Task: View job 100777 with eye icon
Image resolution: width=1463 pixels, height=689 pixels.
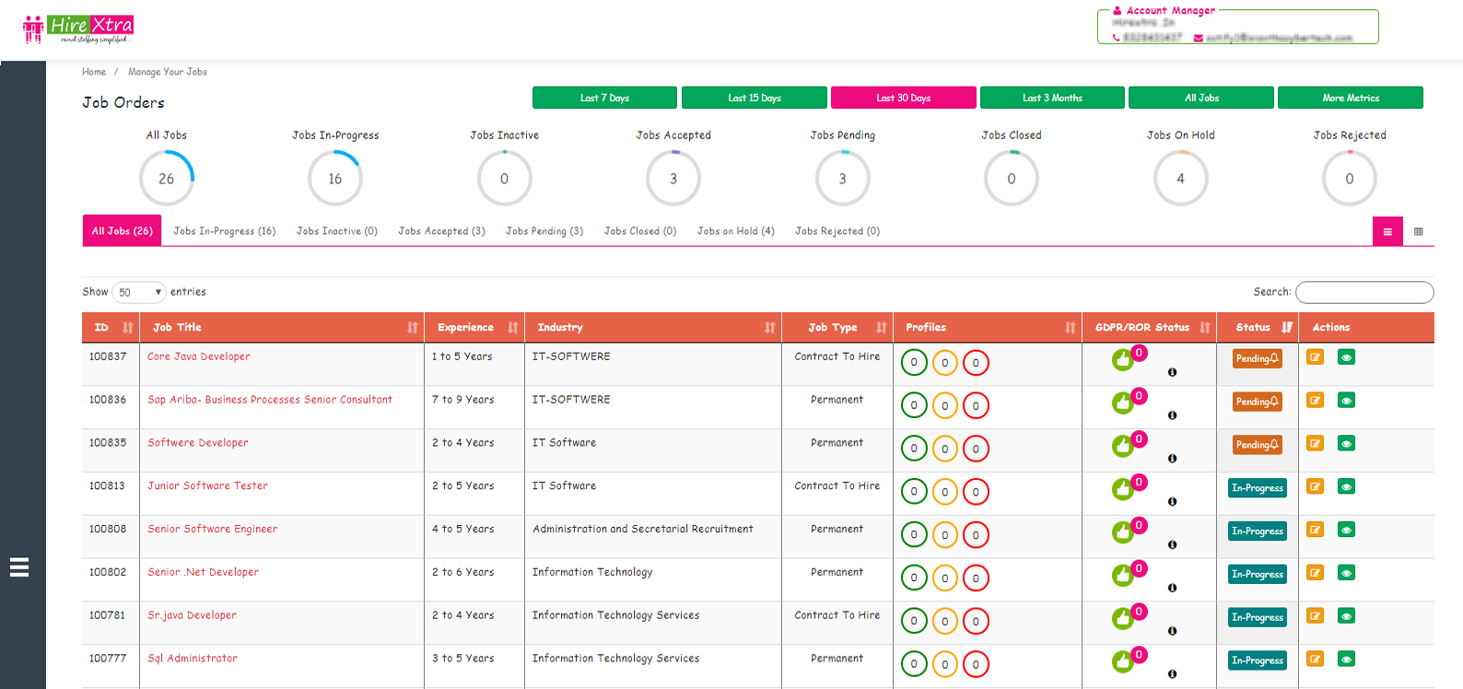Action: point(1346,660)
